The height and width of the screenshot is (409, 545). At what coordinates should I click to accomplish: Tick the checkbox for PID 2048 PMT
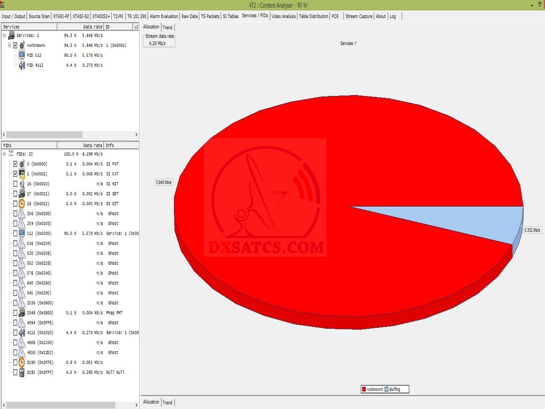(x=15, y=313)
